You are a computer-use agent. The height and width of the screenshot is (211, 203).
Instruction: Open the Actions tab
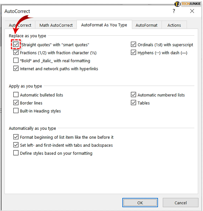pyautogui.click(x=174, y=25)
